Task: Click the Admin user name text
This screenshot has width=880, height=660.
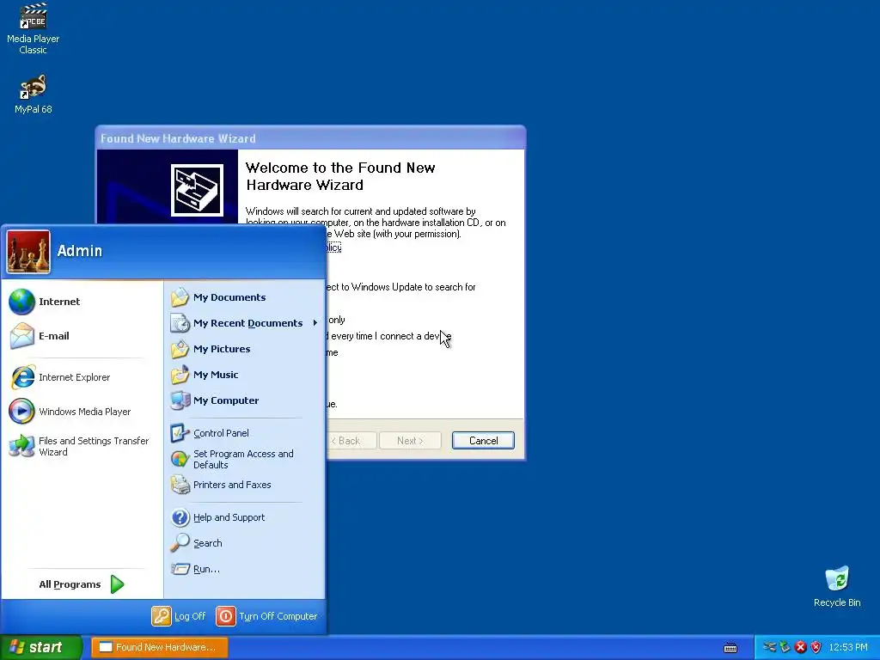Action: click(x=80, y=251)
